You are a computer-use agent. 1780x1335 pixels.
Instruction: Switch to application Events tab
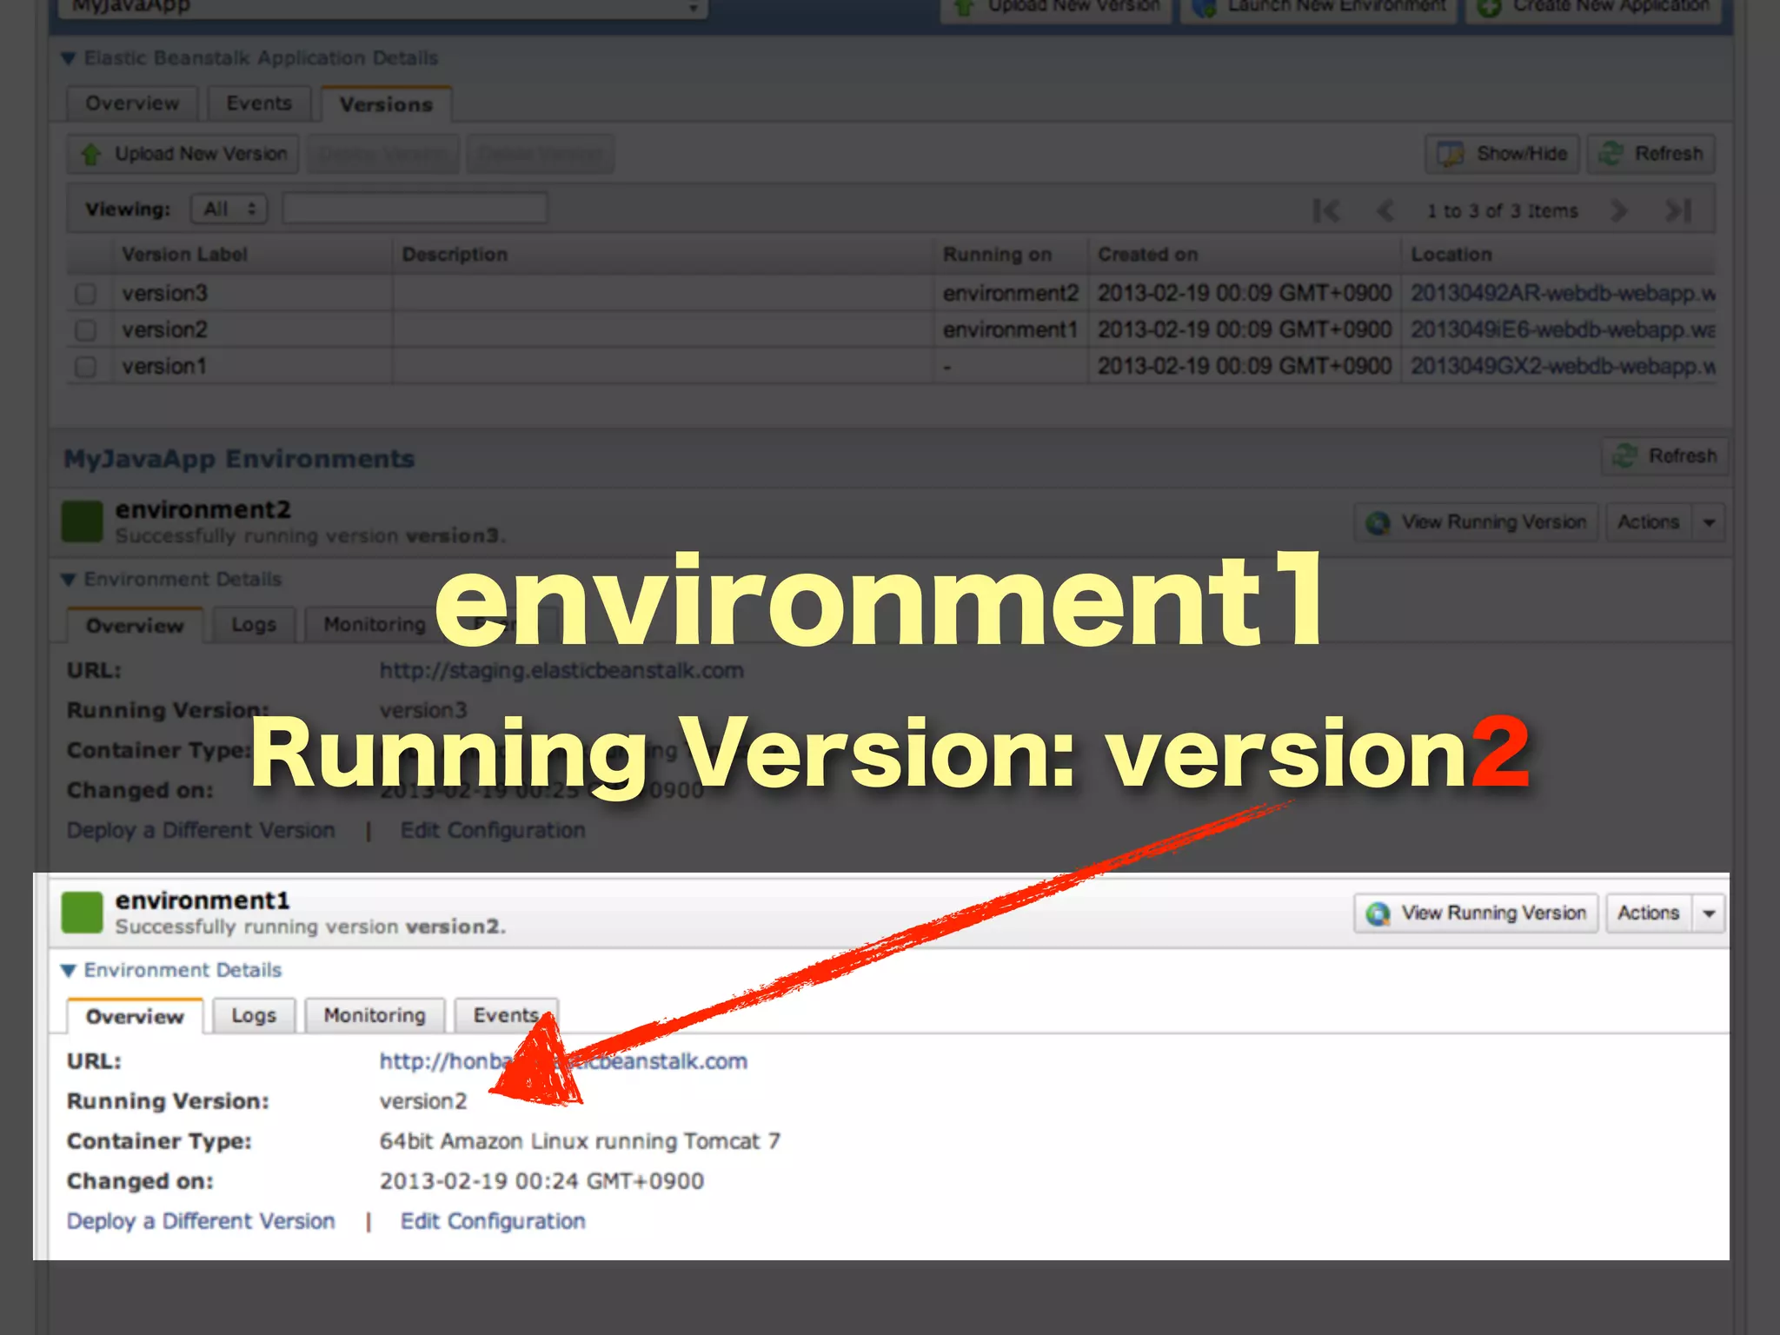coord(259,103)
